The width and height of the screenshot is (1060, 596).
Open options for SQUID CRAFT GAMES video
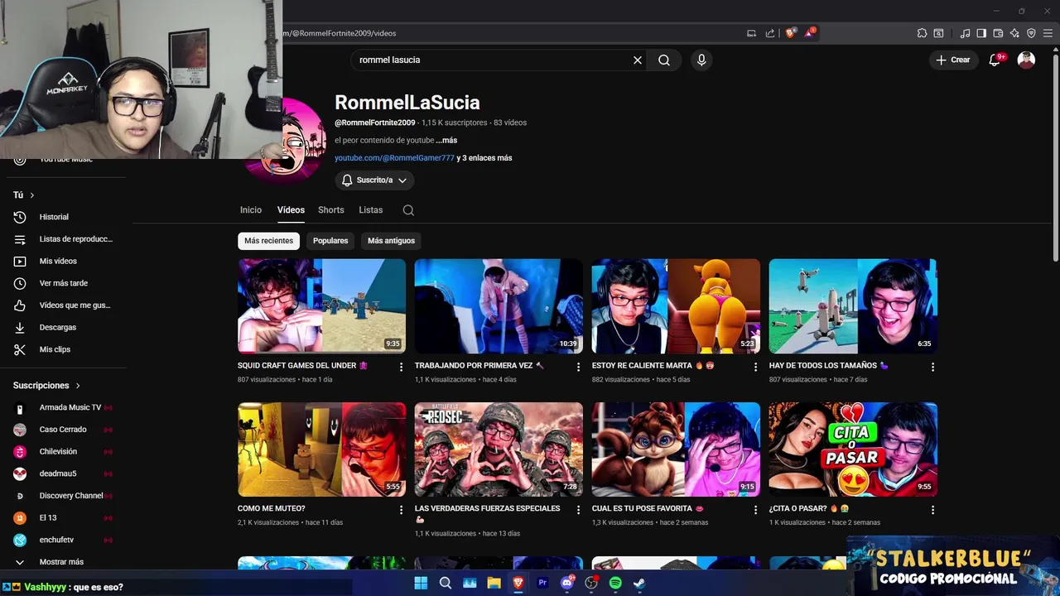(402, 367)
